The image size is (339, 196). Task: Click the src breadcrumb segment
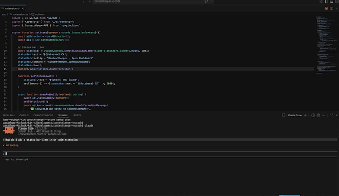(4, 14)
